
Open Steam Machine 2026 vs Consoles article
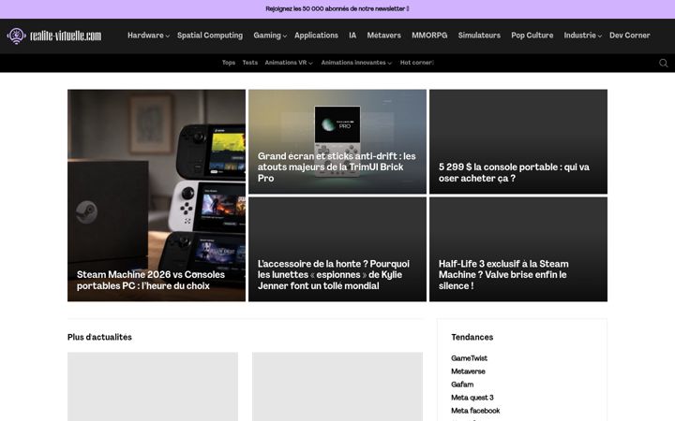click(157, 196)
